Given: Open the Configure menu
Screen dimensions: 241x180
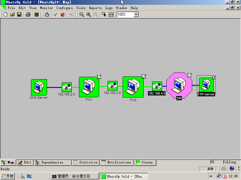Looking at the screenshot, I should 64,8.
